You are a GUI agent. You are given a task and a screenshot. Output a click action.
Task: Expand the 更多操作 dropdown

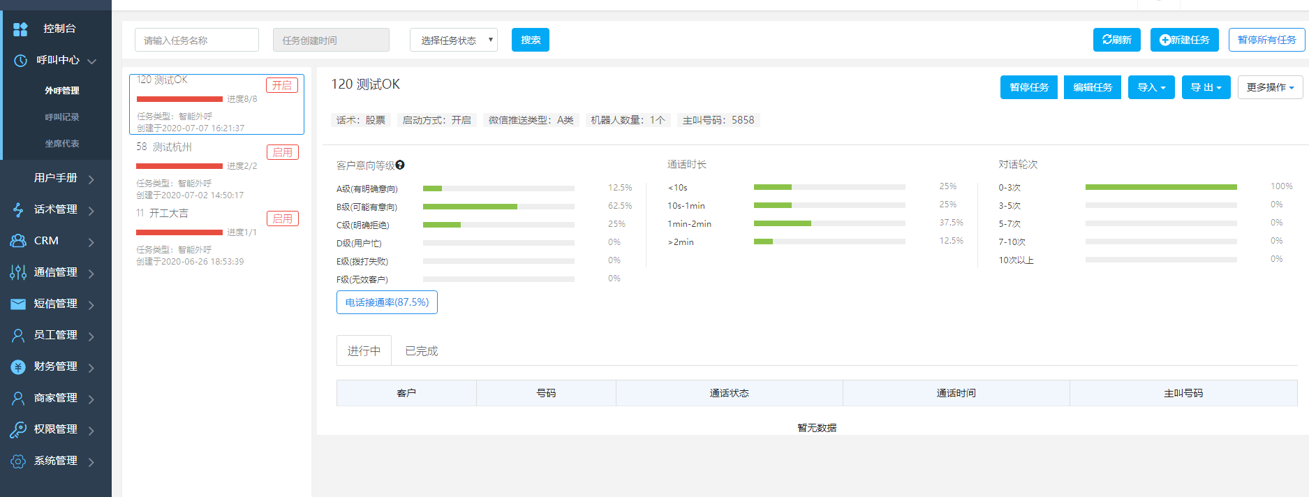(x=1270, y=87)
